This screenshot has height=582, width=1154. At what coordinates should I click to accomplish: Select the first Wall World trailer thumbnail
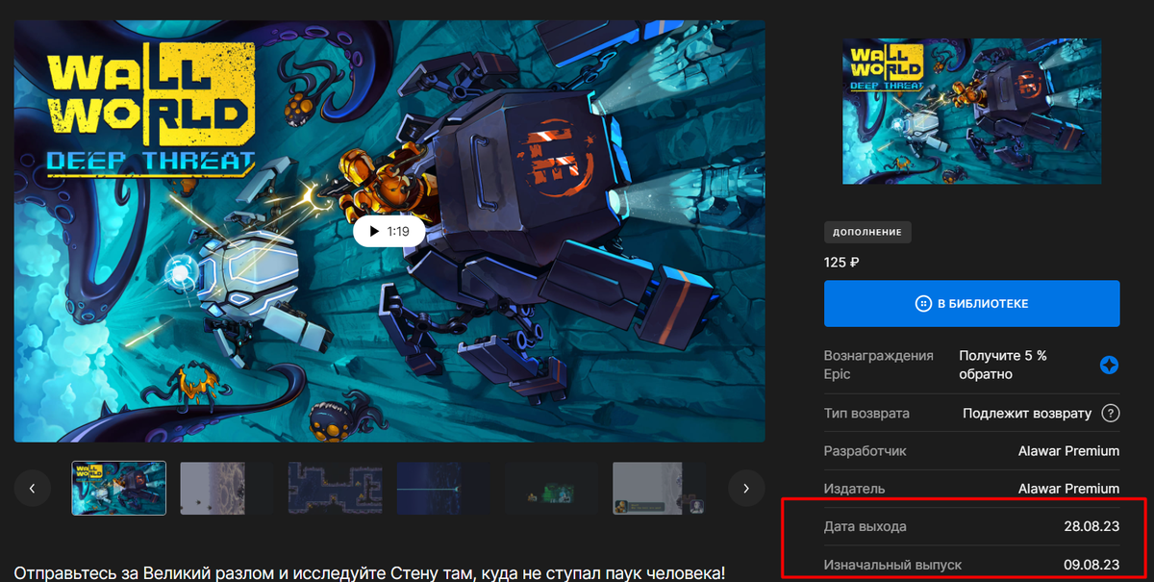[x=119, y=488]
